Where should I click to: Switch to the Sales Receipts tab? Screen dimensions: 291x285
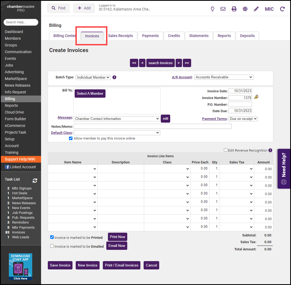(121, 36)
